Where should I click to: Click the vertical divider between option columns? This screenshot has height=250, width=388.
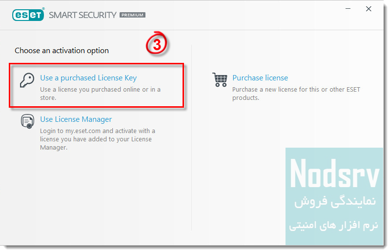point(191,136)
